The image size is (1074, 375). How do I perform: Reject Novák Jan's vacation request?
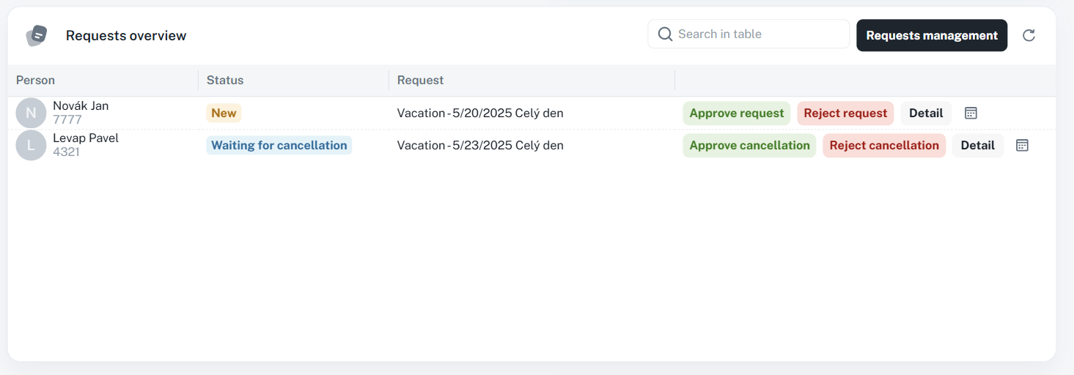tap(845, 114)
